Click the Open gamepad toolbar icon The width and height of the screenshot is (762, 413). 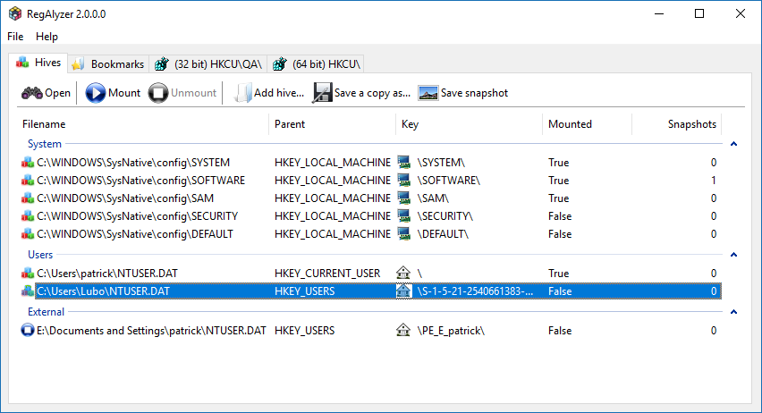click(x=31, y=93)
